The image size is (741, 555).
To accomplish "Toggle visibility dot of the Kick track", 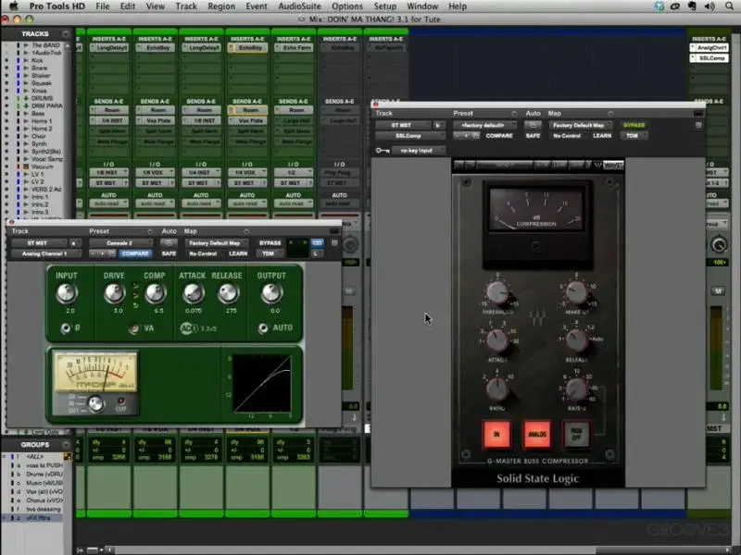I will click(6, 60).
